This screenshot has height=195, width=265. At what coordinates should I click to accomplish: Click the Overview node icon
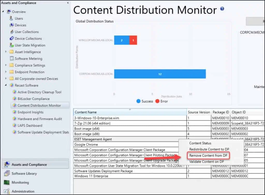pos(9,12)
